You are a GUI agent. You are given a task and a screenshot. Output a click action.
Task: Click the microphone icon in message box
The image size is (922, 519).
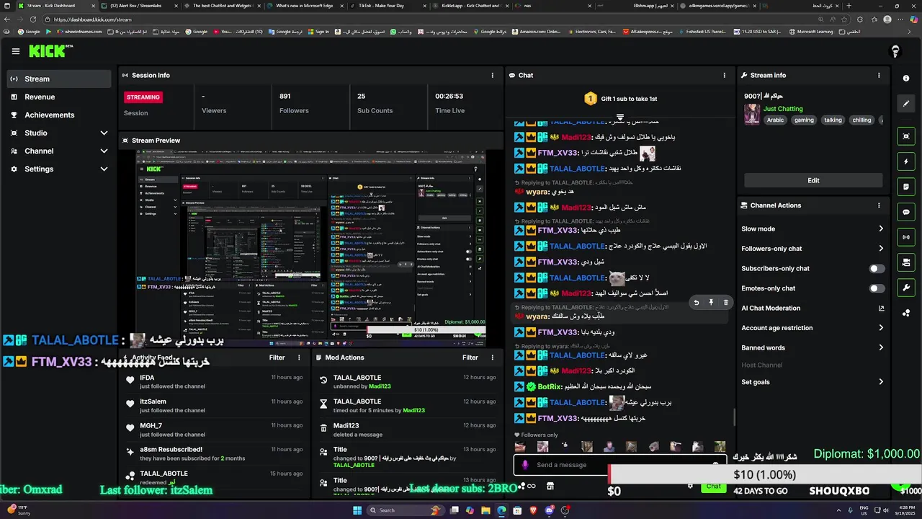point(525,465)
